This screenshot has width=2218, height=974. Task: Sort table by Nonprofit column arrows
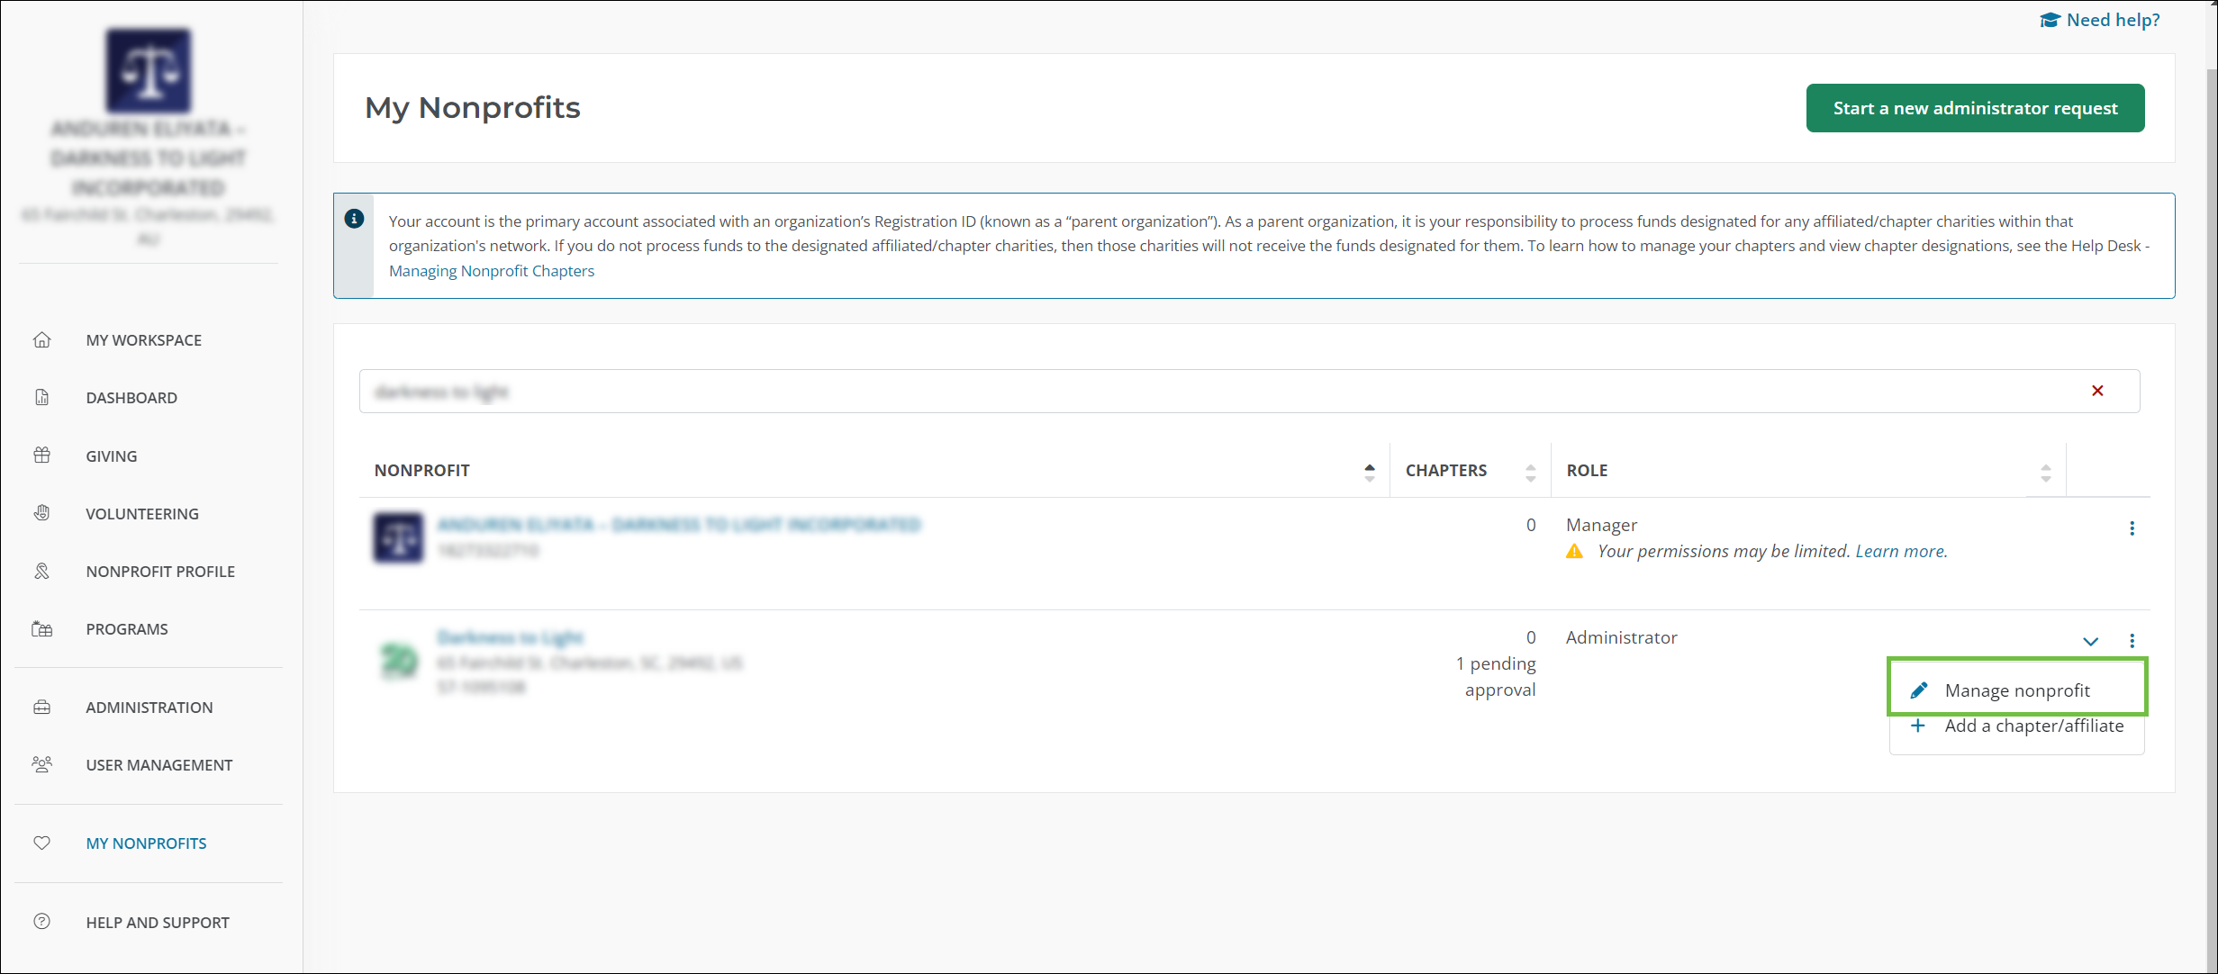coord(1369,472)
